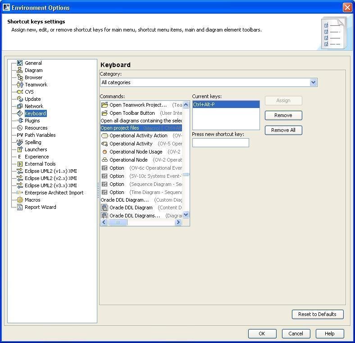Select the Open Toolbar Button command
355x343 pixels.
click(141, 113)
